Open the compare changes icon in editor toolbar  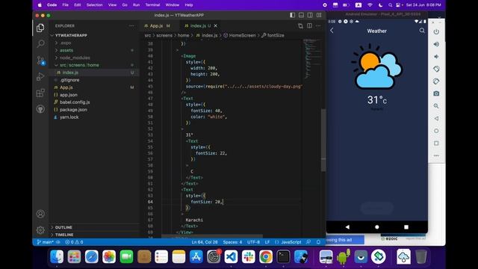(x=300, y=26)
